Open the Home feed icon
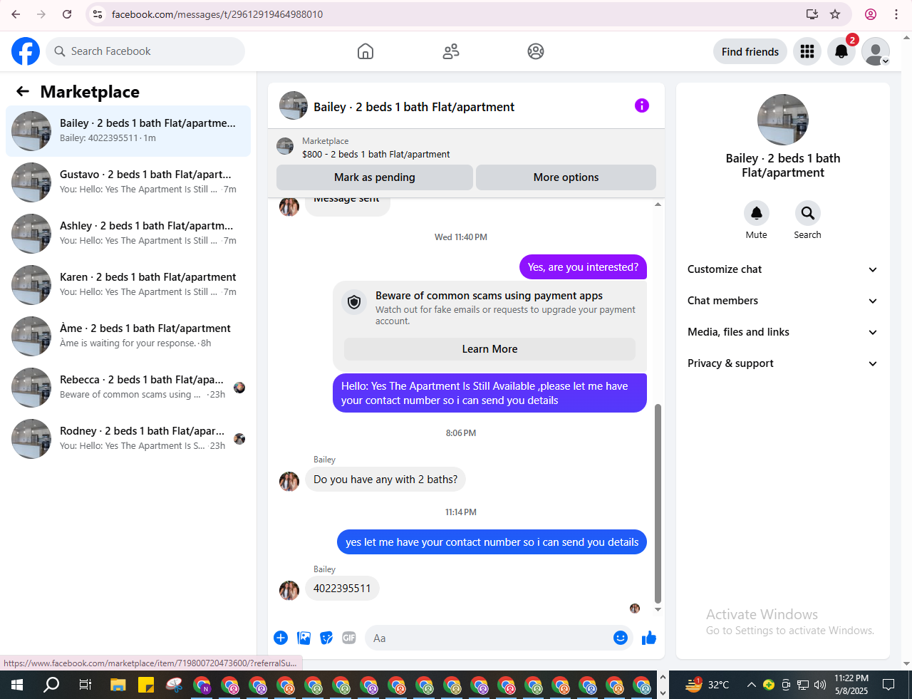Screen dimensions: 912x699 366,51
